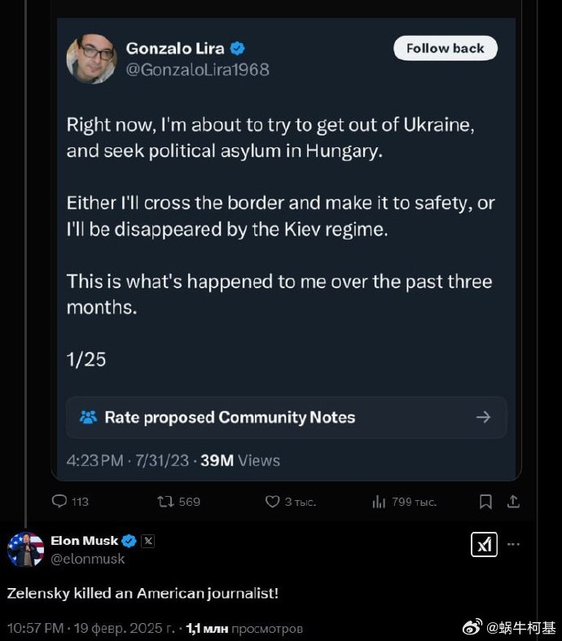Click Elon Musk profile avatar
This screenshot has height=641, width=562.
(25, 550)
